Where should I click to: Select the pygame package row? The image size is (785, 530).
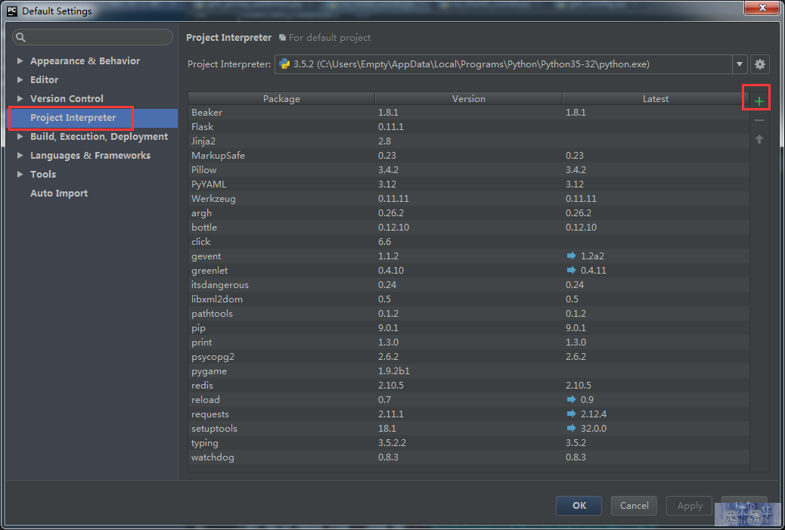coord(469,371)
